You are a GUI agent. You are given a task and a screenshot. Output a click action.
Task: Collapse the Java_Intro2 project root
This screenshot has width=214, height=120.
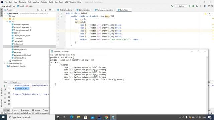click(x=5, y=13)
